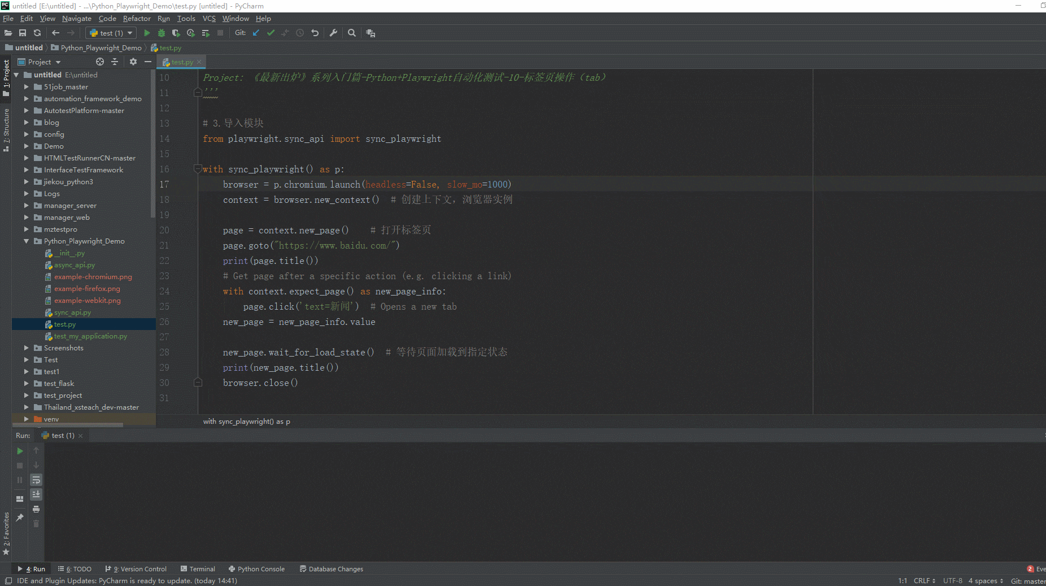This screenshot has width=1046, height=586.
Task: Expand the 51job_master folder
Action: coord(26,86)
